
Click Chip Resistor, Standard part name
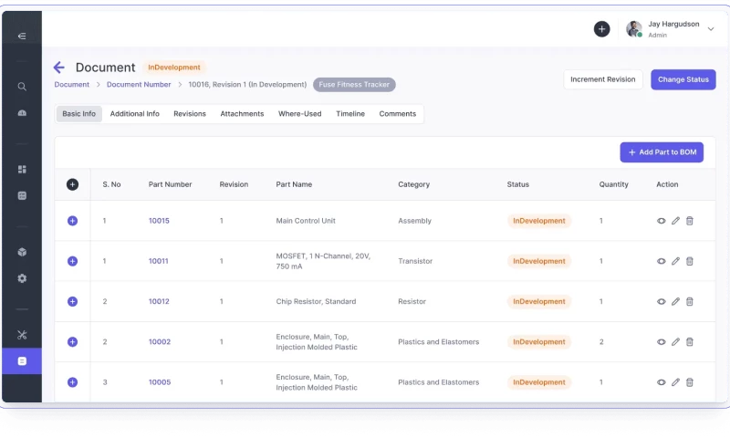[x=316, y=302]
